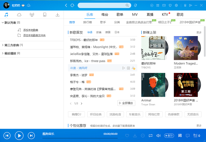Viewport: 206px width, 142px height.
Task: Add 冷漠 - 清风呀 to playlist icon
Action: 128,68
